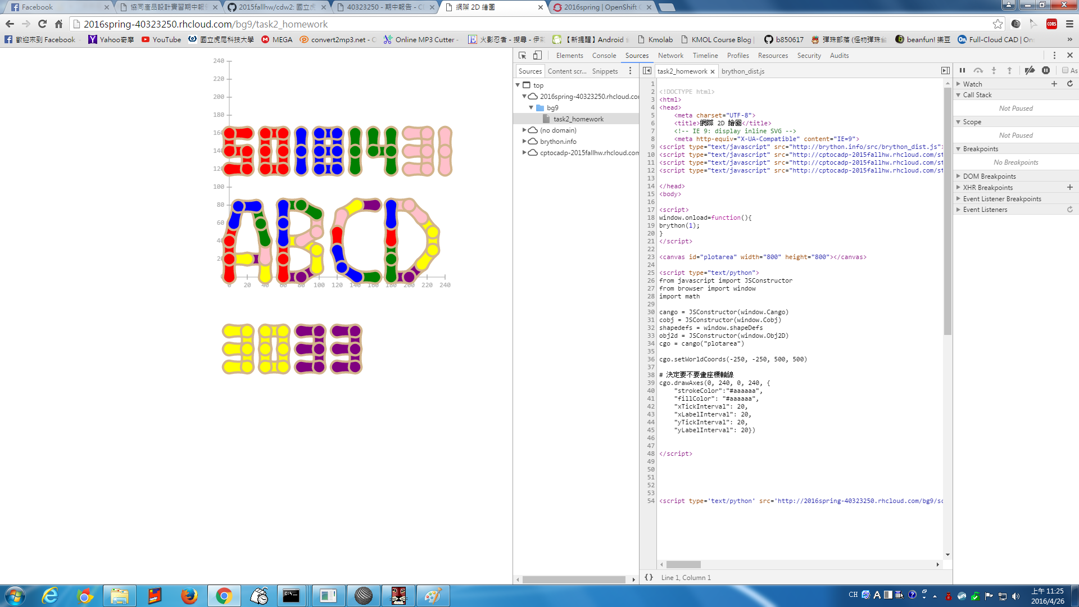Expand the brython.info node
Image resolution: width=1079 pixels, height=607 pixels.
point(524,141)
